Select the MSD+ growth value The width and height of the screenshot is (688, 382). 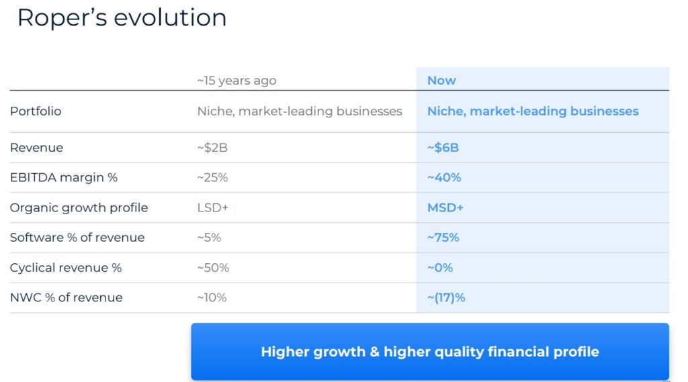[x=445, y=208]
